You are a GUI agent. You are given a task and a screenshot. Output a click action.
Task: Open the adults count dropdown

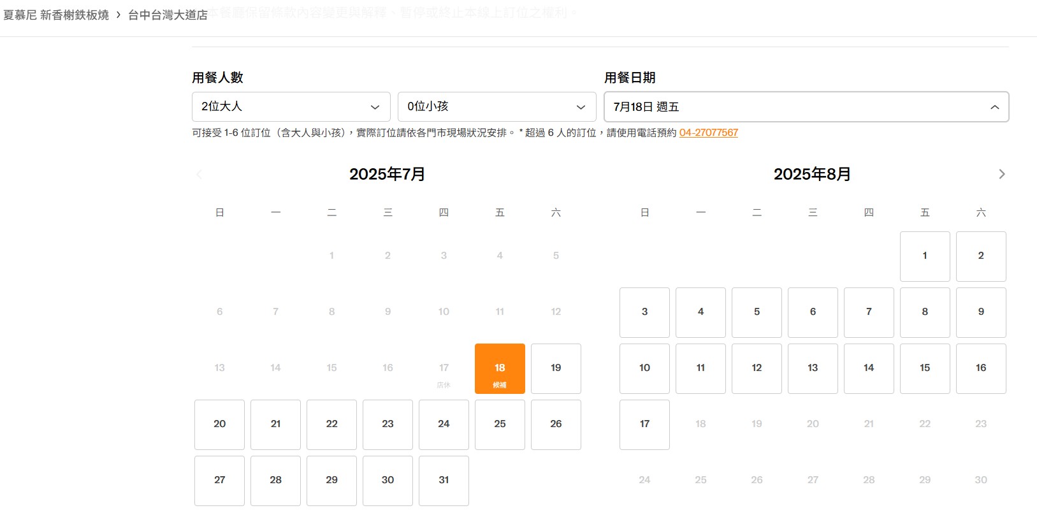click(291, 106)
